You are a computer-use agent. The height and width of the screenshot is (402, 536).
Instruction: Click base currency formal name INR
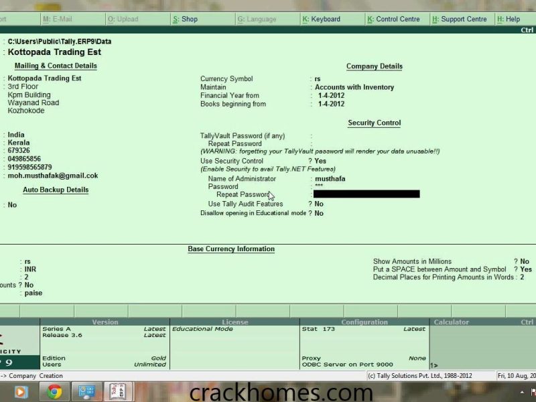[x=30, y=269]
